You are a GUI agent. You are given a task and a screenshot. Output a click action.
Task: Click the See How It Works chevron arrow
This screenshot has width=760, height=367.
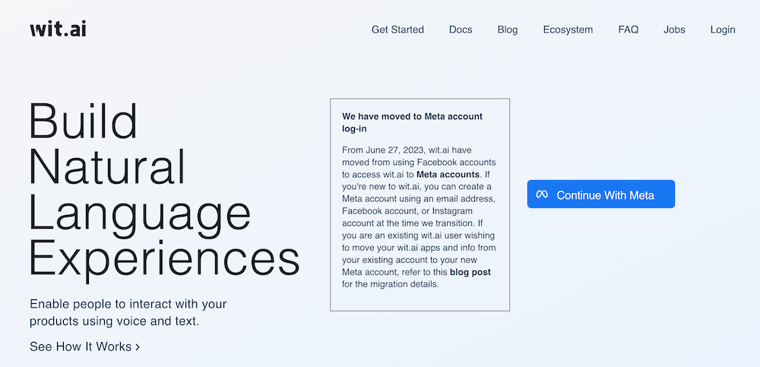(x=138, y=347)
